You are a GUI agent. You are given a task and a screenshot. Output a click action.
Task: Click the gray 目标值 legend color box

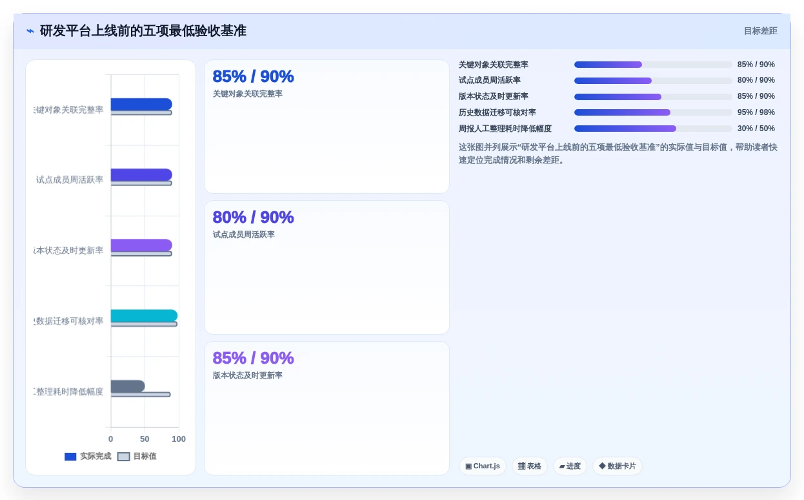[x=123, y=457]
